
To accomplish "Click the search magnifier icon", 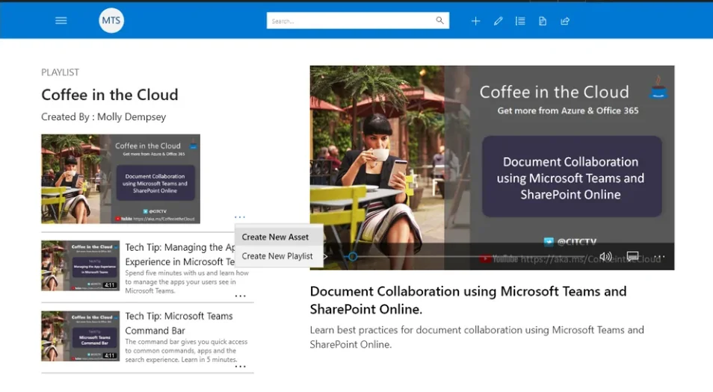I will pyautogui.click(x=439, y=20).
